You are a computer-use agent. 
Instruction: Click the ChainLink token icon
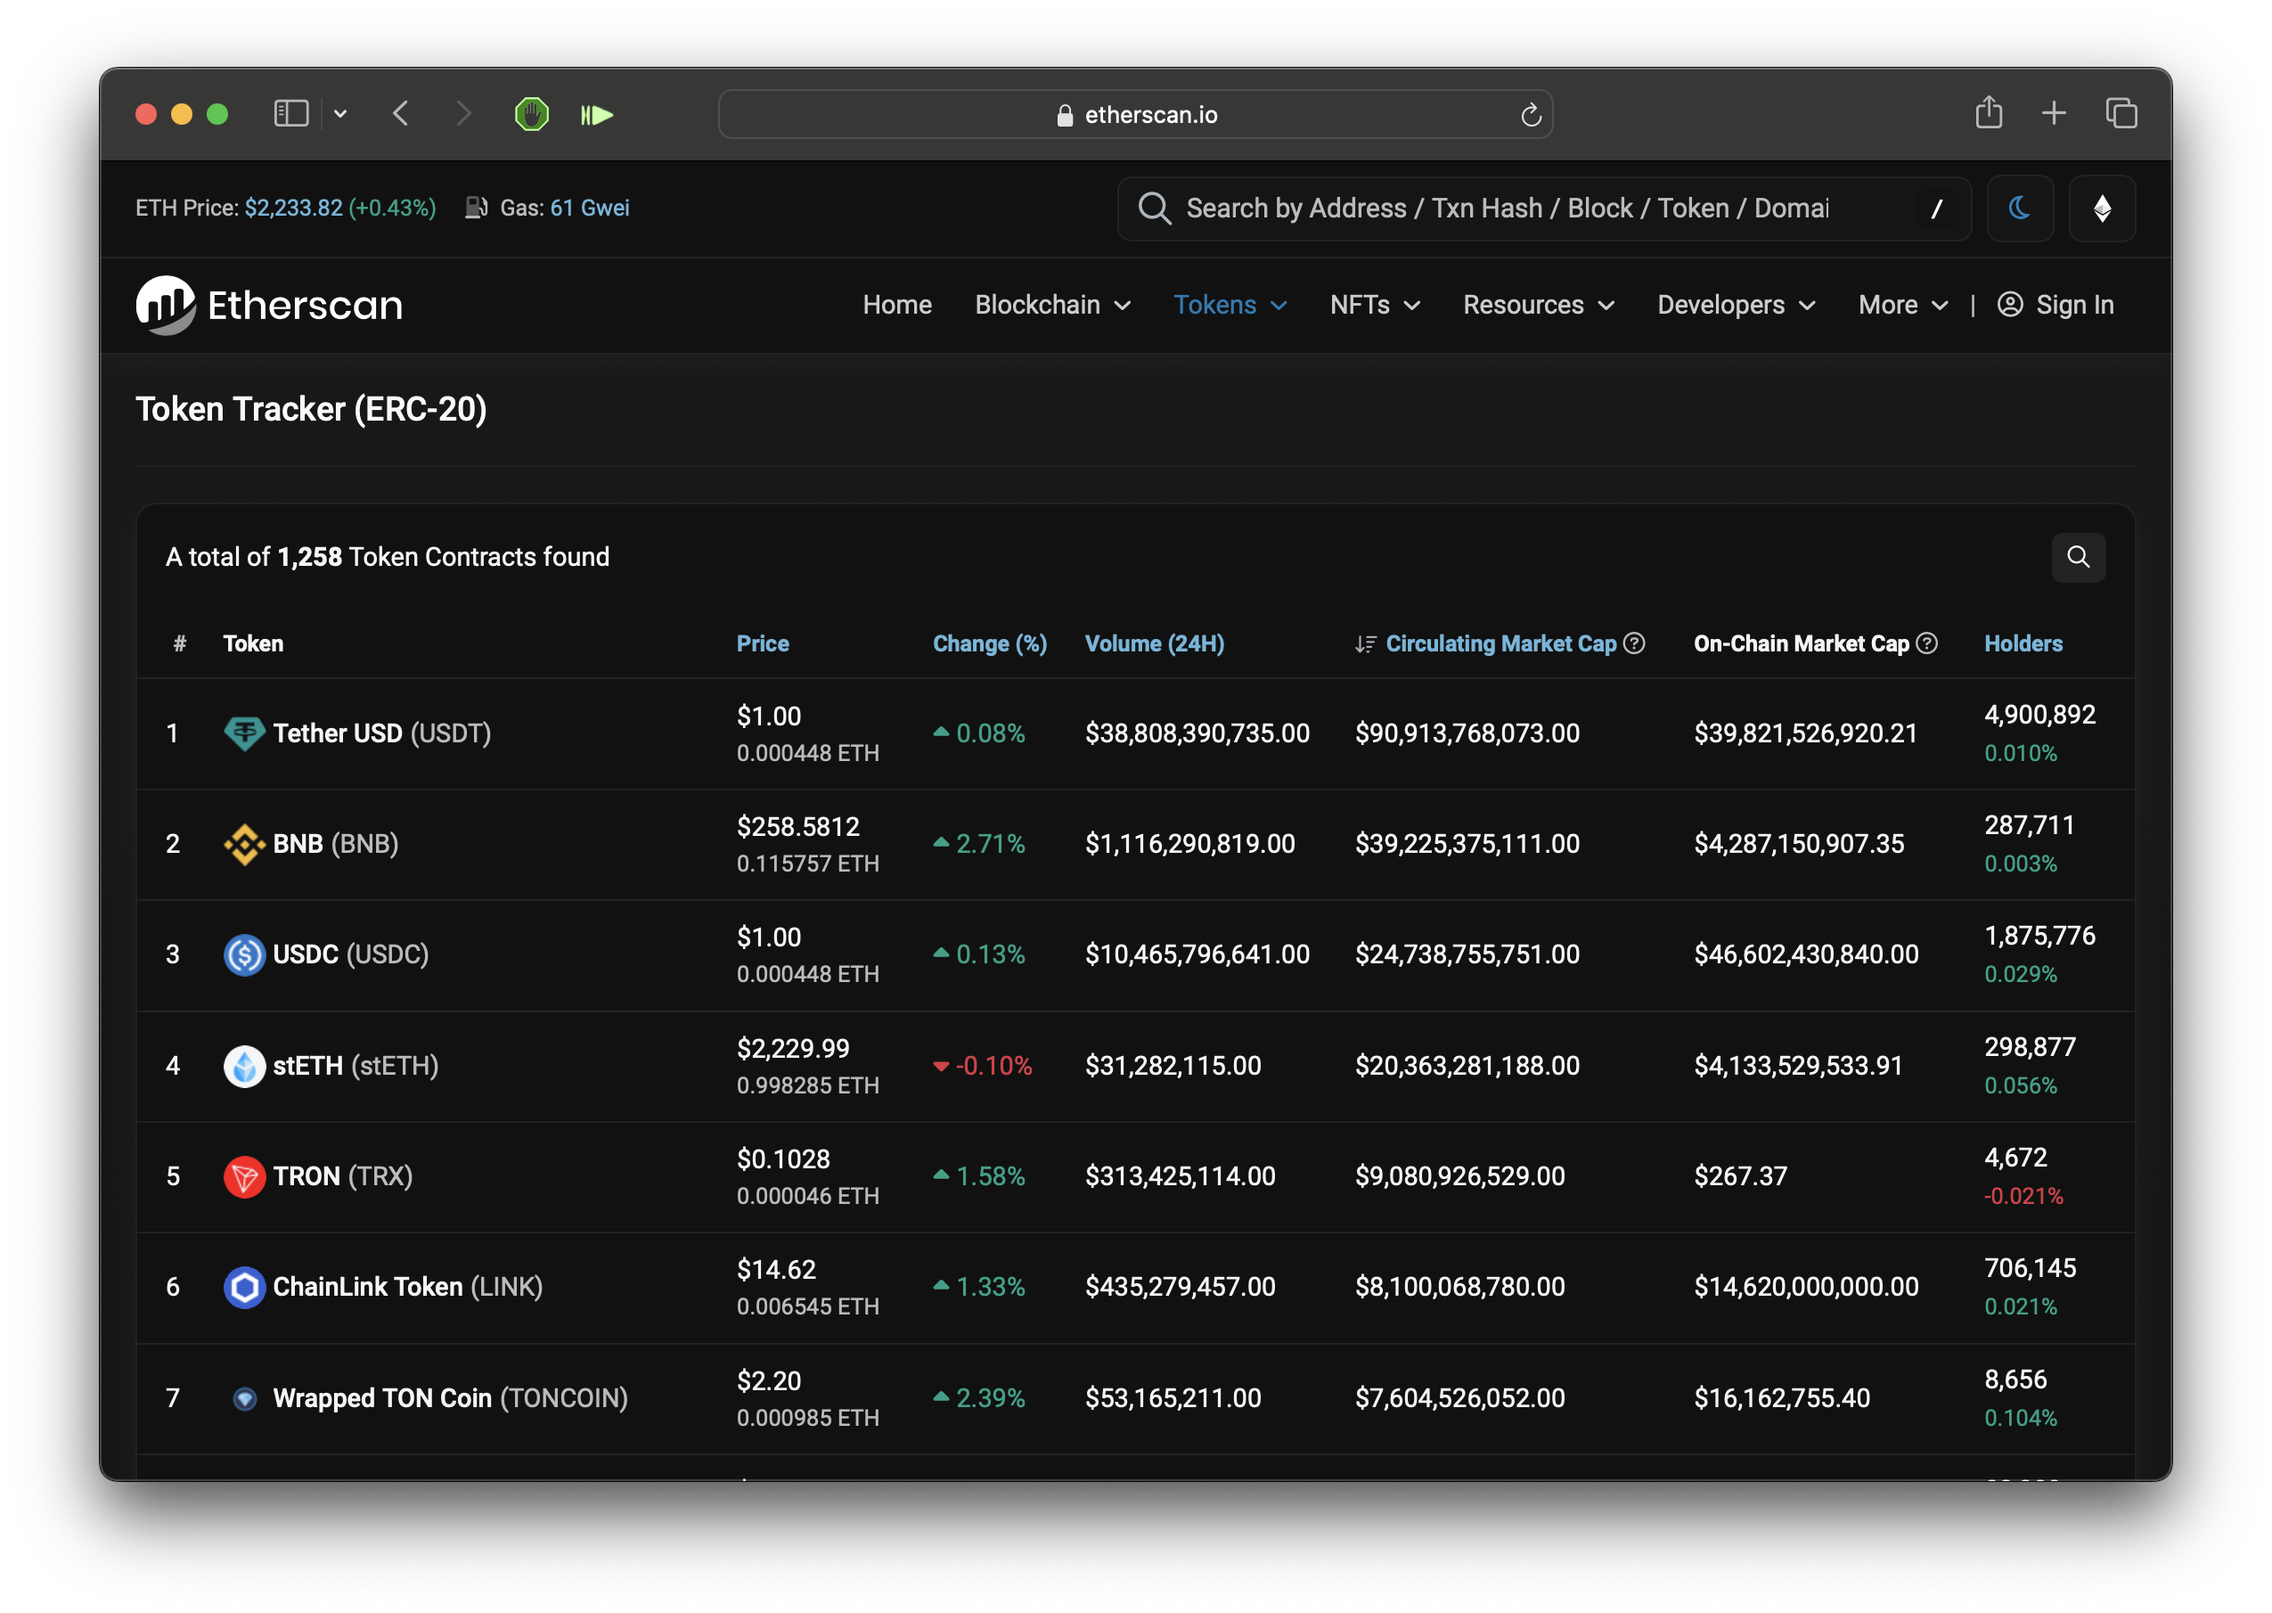(244, 1287)
